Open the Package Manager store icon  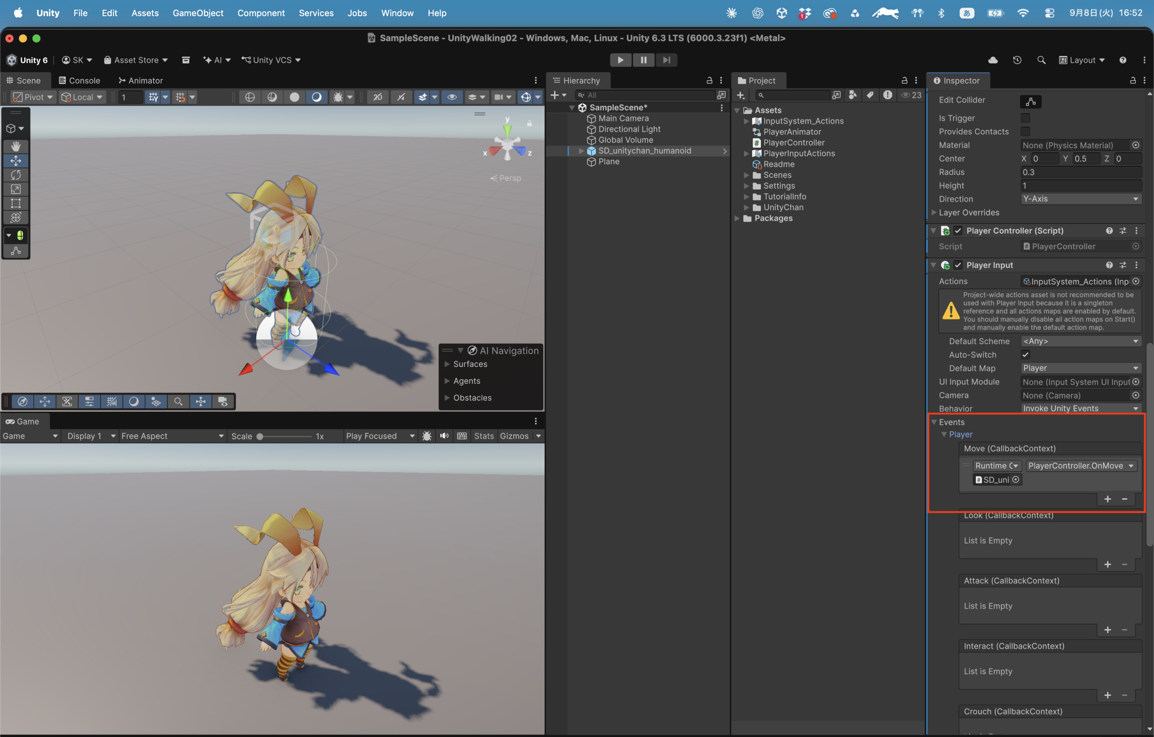(186, 60)
